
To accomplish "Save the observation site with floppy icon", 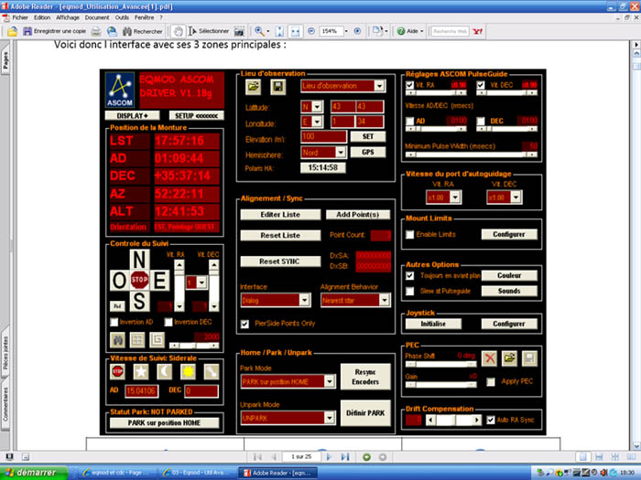I will click(278, 87).
